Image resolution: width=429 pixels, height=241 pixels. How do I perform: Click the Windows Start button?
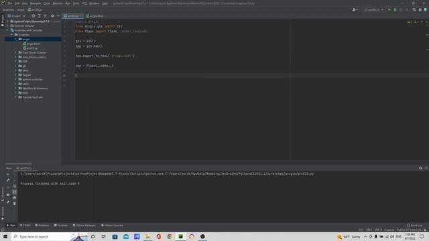click(x=5, y=236)
